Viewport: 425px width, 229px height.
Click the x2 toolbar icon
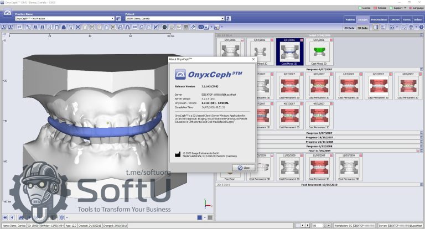(19, 27)
